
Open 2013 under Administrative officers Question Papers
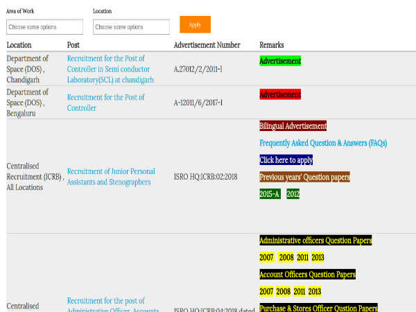[318, 257]
